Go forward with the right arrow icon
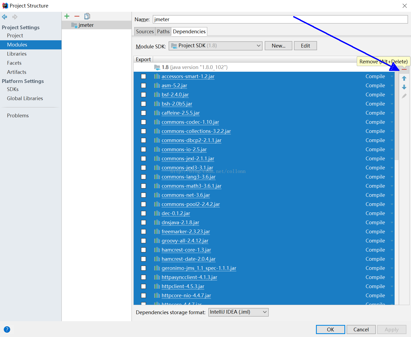The image size is (411, 337). click(15, 17)
